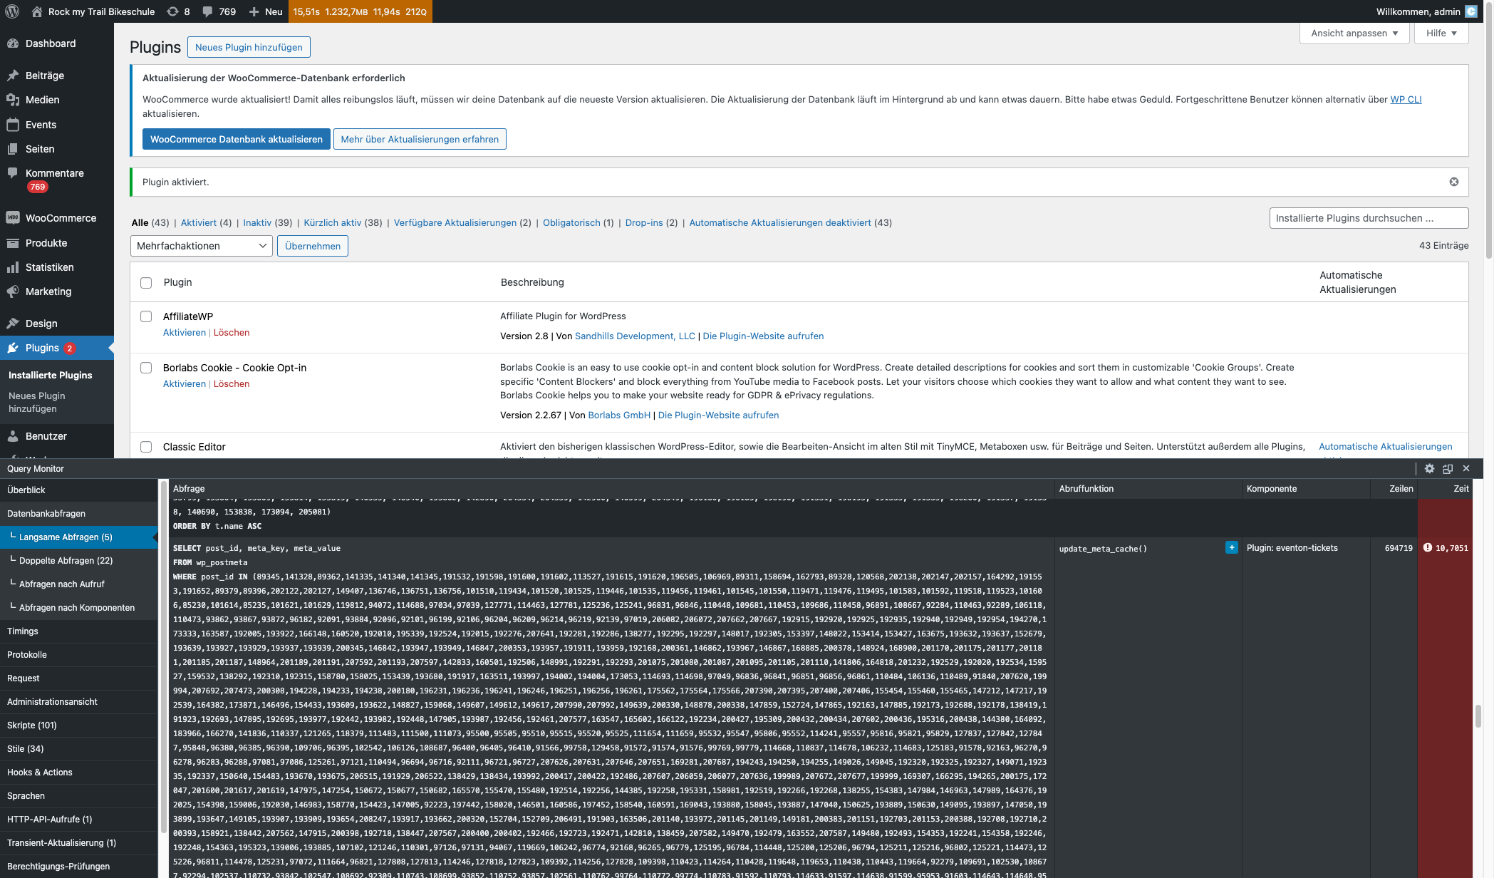Dismiss the 'Plugin aktiviert' notice

(x=1454, y=182)
